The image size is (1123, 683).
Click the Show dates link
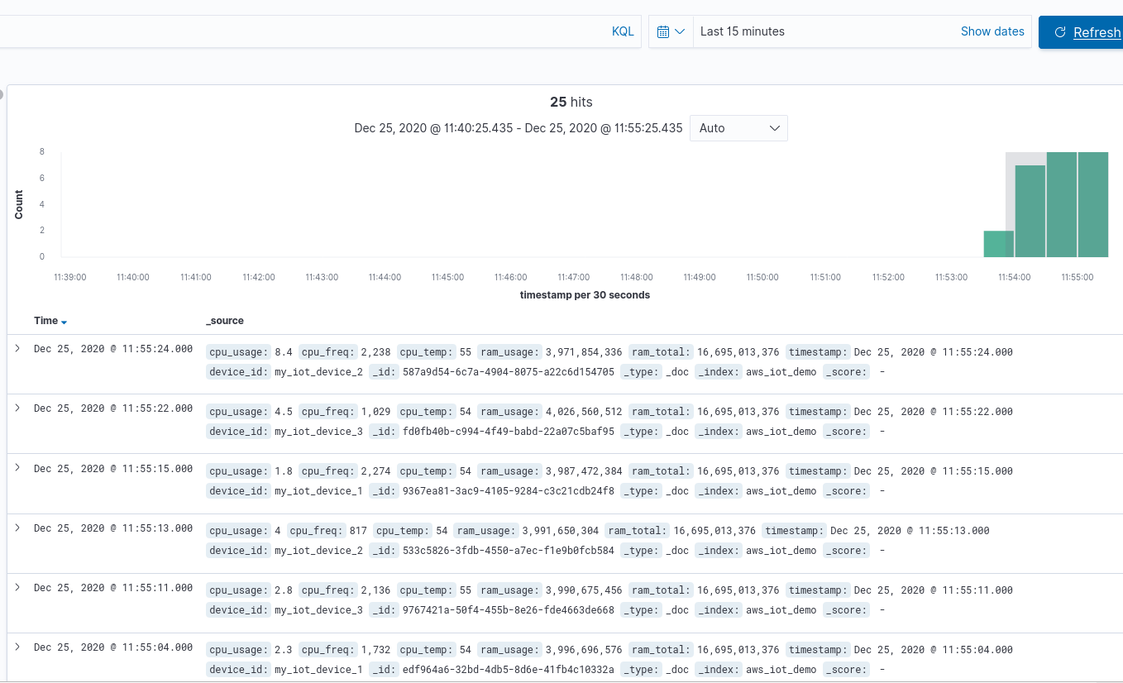tap(992, 31)
